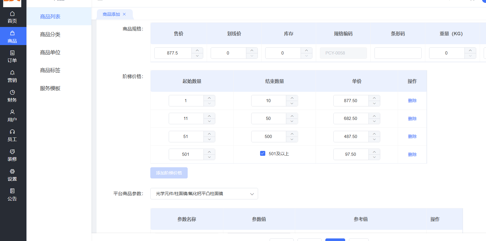Delete the tier row starting at 51
Screen dimensions: 486x241
(412, 137)
